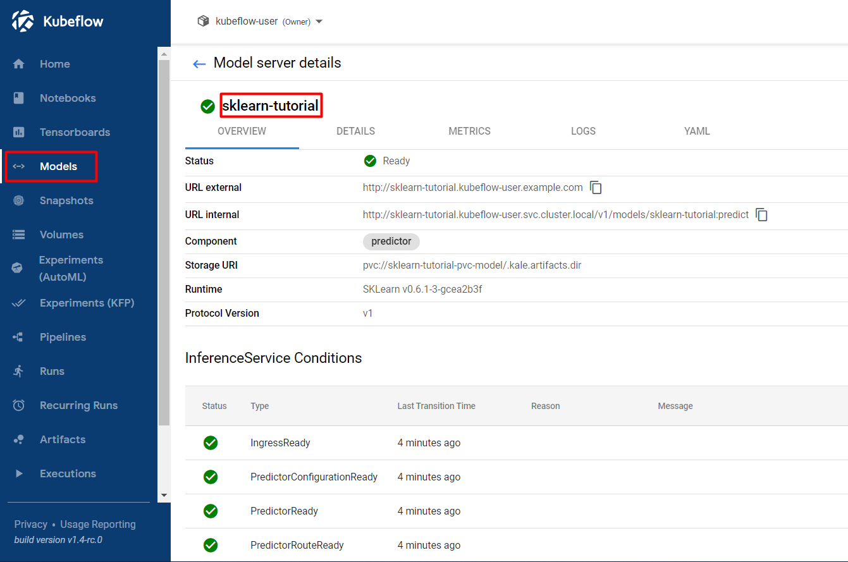Click the Snapshots sidebar icon
Image resolution: width=848 pixels, height=562 pixels.
(19, 200)
